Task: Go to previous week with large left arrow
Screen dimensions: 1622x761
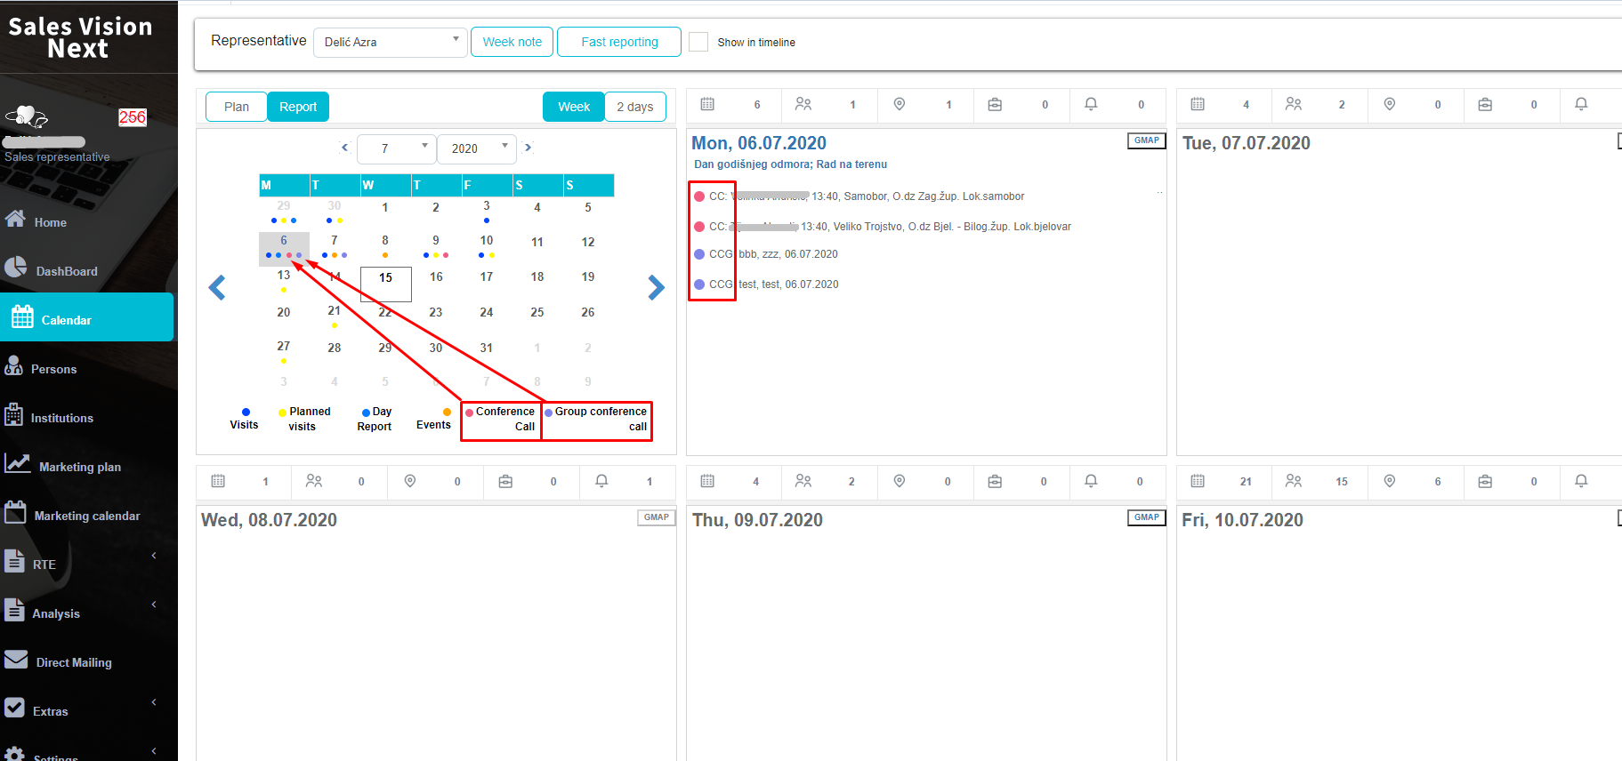Action: (x=217, y=287)
